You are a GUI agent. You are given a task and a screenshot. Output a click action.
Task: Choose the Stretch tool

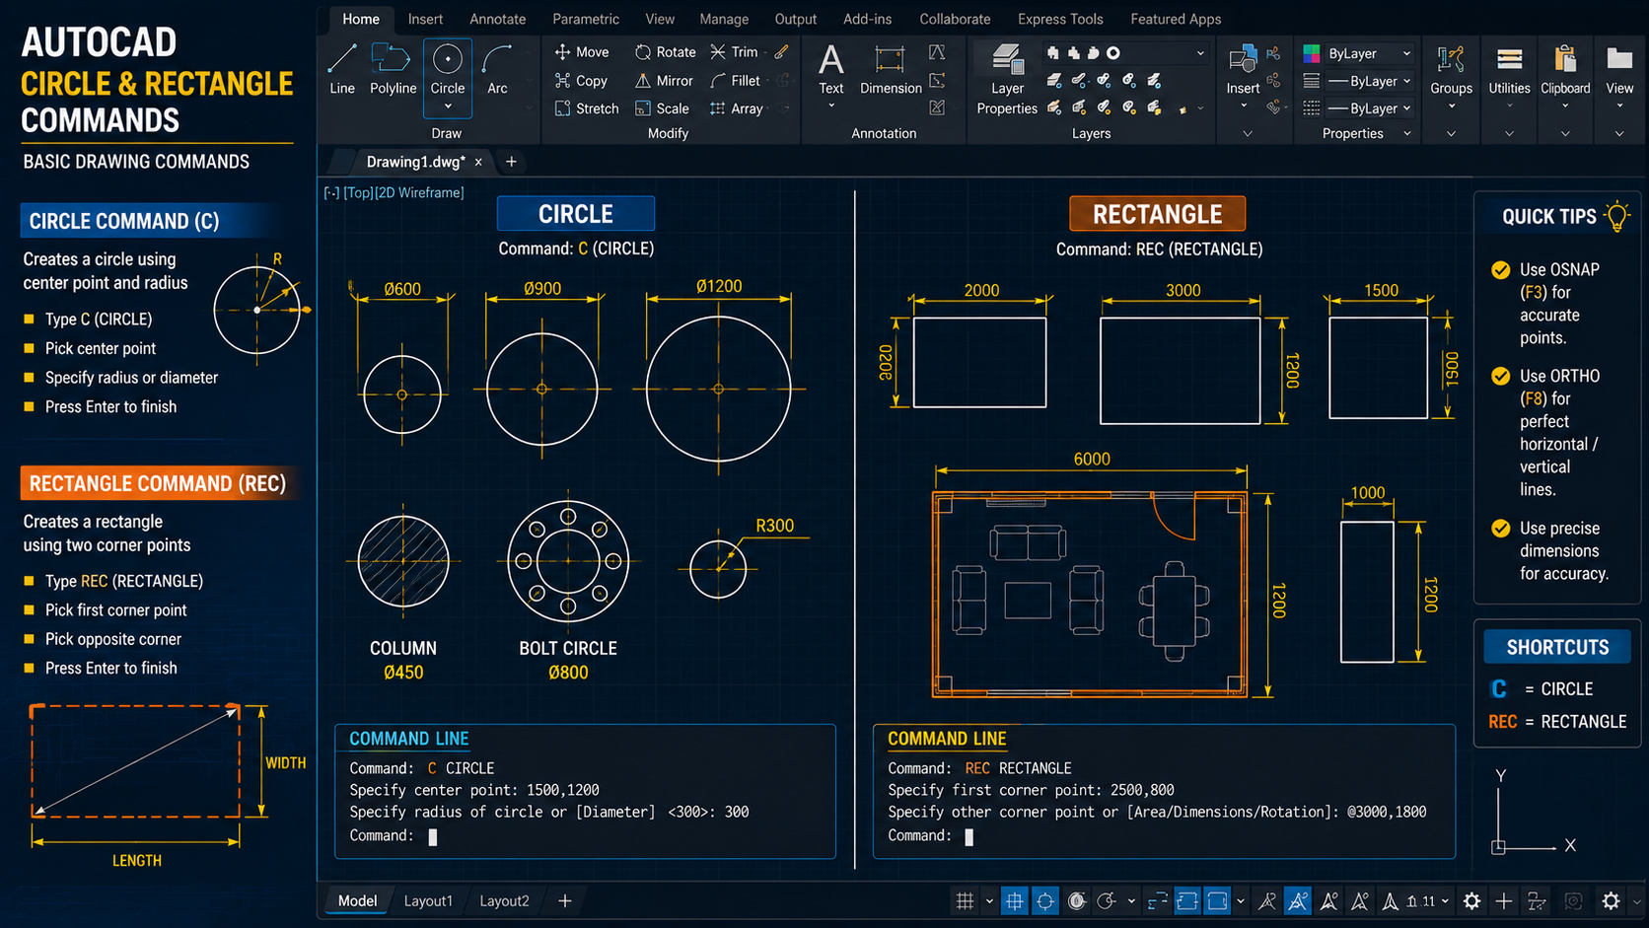(x=587, y=108)
